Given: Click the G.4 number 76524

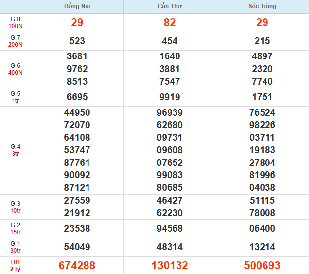Looking at the screenshot, I should click(x=263, y=113).
